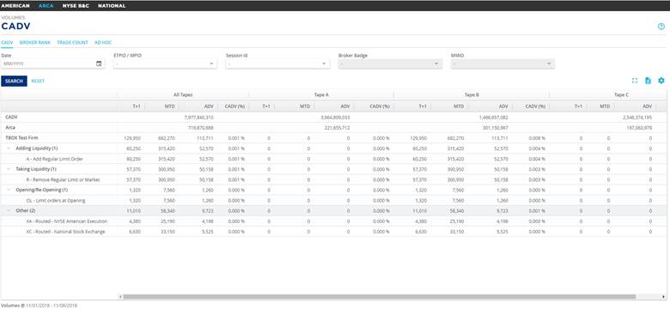Open the help question mark icon
The width and height of the screenshot is (670, 309).
pos(661,27)
